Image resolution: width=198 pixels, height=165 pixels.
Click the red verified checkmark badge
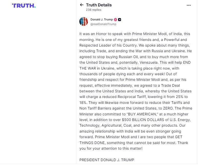(x=115, y=19)
